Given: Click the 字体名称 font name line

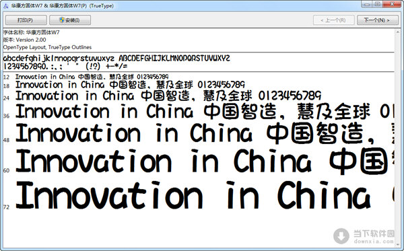Looking at the screenshot, I should coord(31,32).
